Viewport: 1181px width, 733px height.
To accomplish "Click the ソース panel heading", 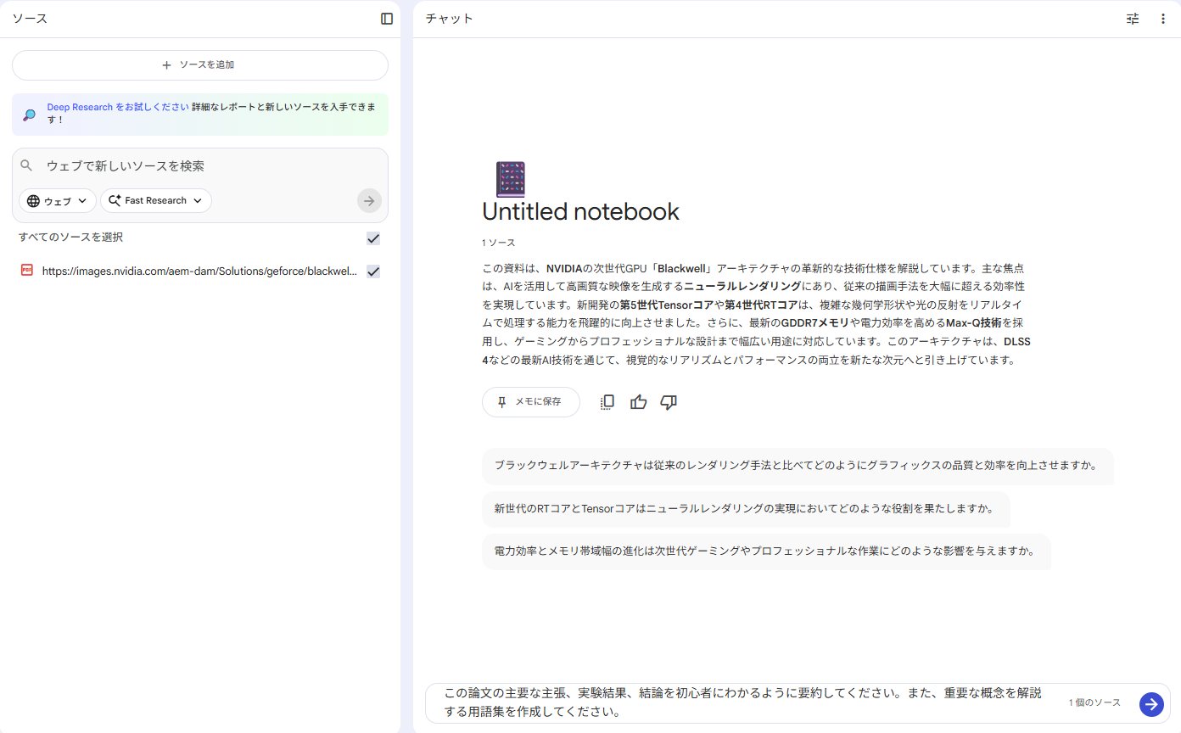I will coord(30,19).
